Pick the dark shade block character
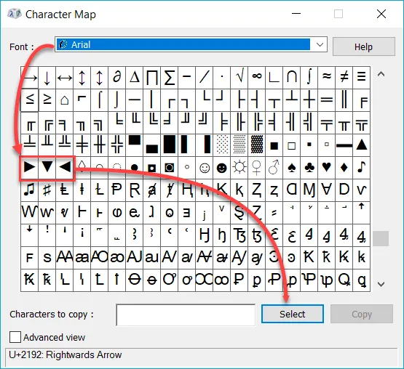 point(257,145)
